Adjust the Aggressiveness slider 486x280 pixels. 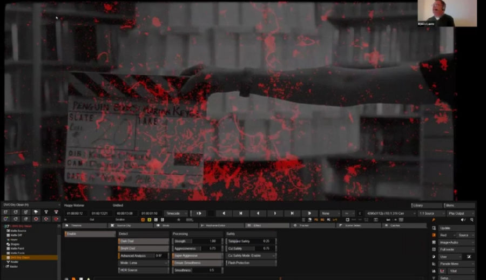tap(198, 248)
